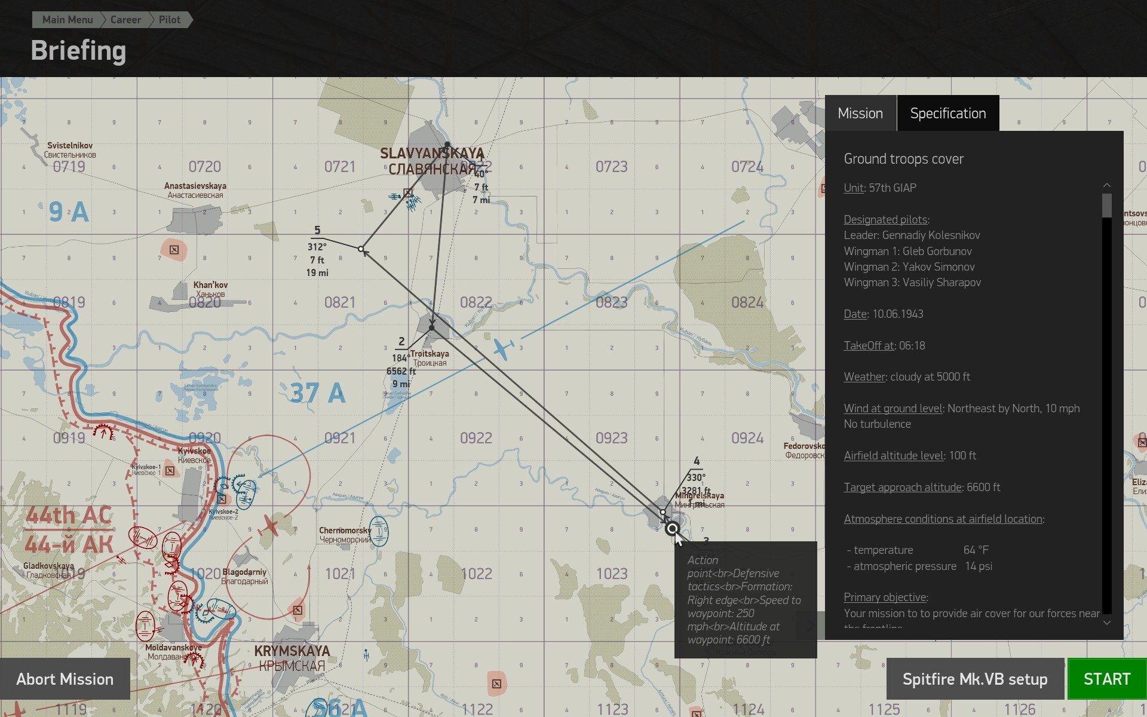Select waypoint 5 circle on the route
Image resolution: width=1147 pixels, height=717 pixels.
coord(361,249)
